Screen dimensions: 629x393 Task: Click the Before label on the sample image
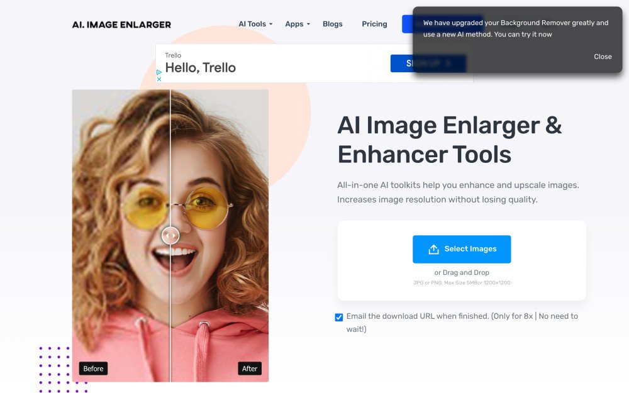tap(93, 368)
